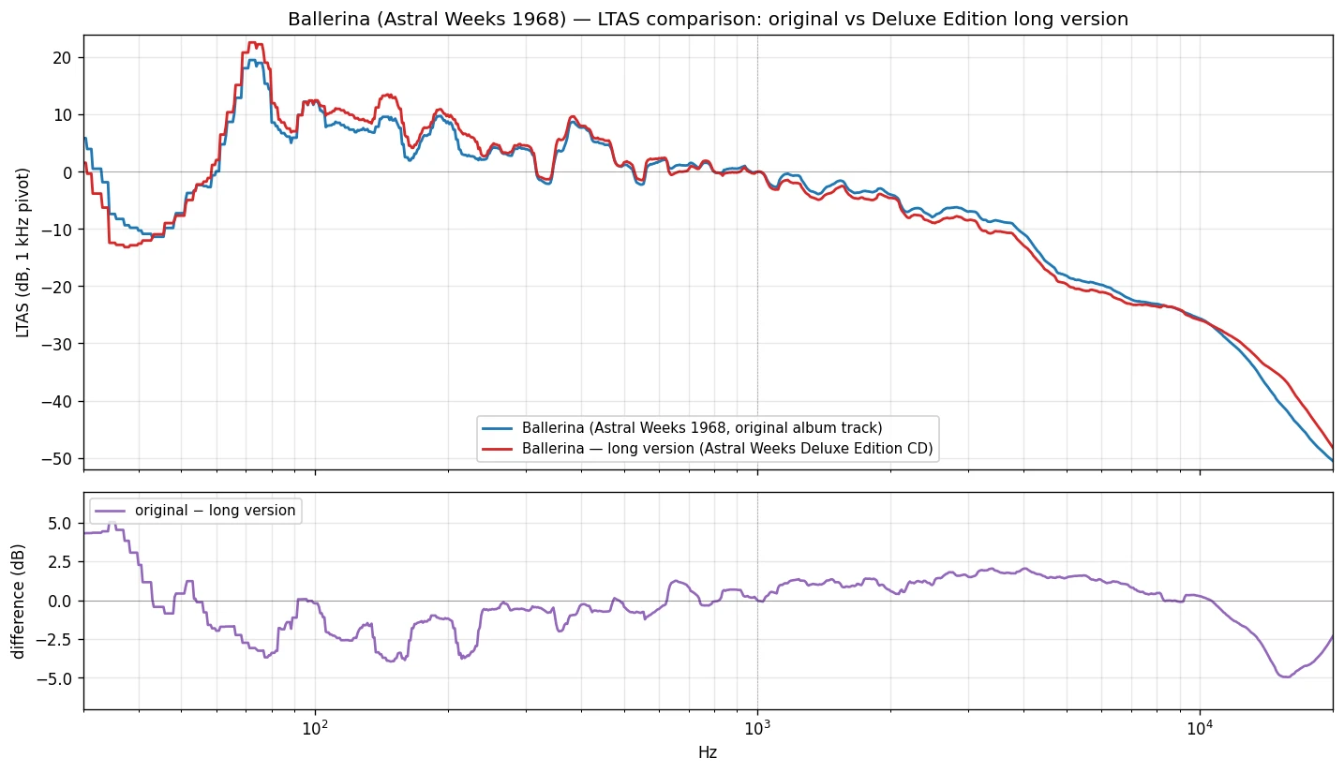The height and width of the screenshot is (773, 1344).
Task: Click the 10 tick on the LTAS axis
Action: (x=66, y=114)
